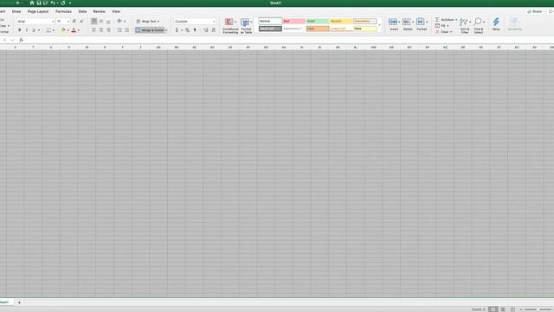
Task: Apply the percent style format
Action: pos(187,30)
